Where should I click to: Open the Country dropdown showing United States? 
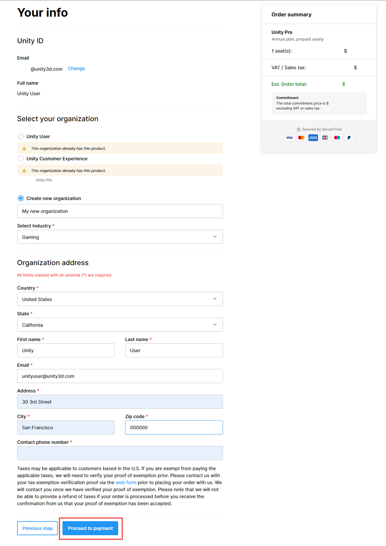(120, 299)
